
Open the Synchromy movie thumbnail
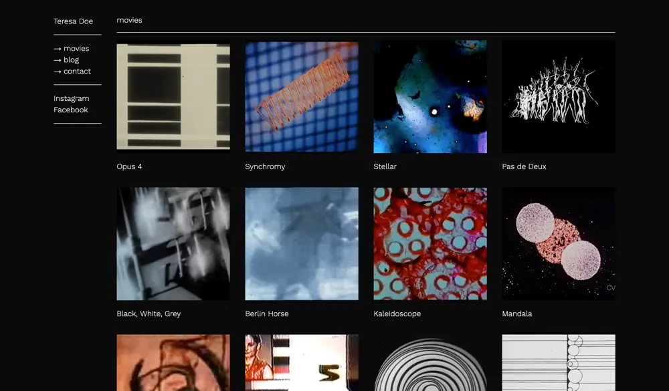point(302,97)
